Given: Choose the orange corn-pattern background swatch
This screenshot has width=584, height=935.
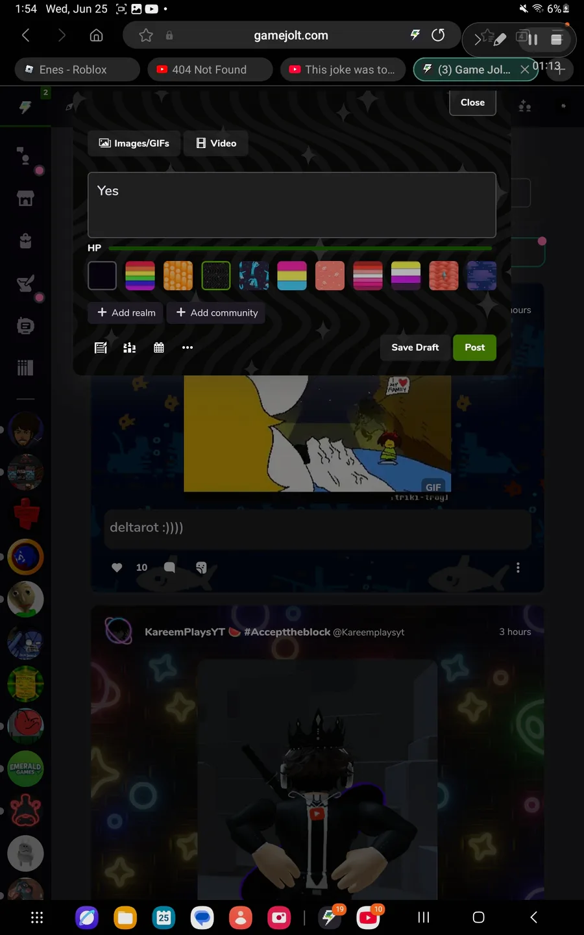Looking at the screenshot, I should [x=178, y=276].
